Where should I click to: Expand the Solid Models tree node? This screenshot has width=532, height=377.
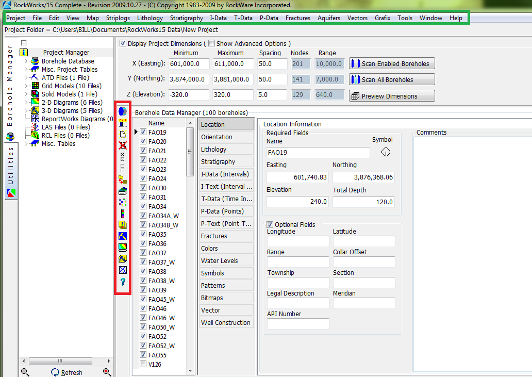[26, 94]
